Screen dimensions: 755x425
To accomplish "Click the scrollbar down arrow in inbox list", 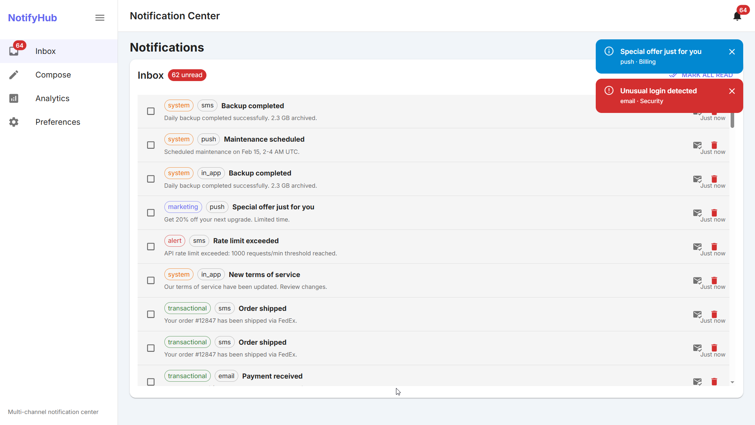I will click(x=732, y=382).
